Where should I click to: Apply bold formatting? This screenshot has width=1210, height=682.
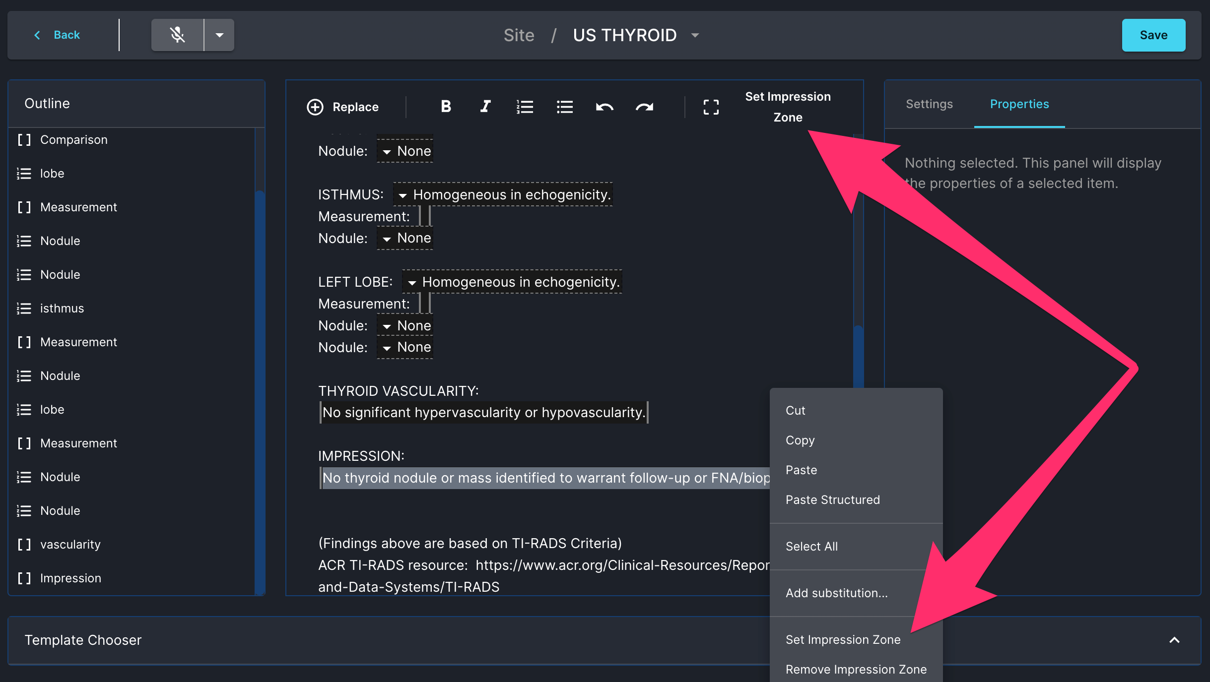click(446, 107)
